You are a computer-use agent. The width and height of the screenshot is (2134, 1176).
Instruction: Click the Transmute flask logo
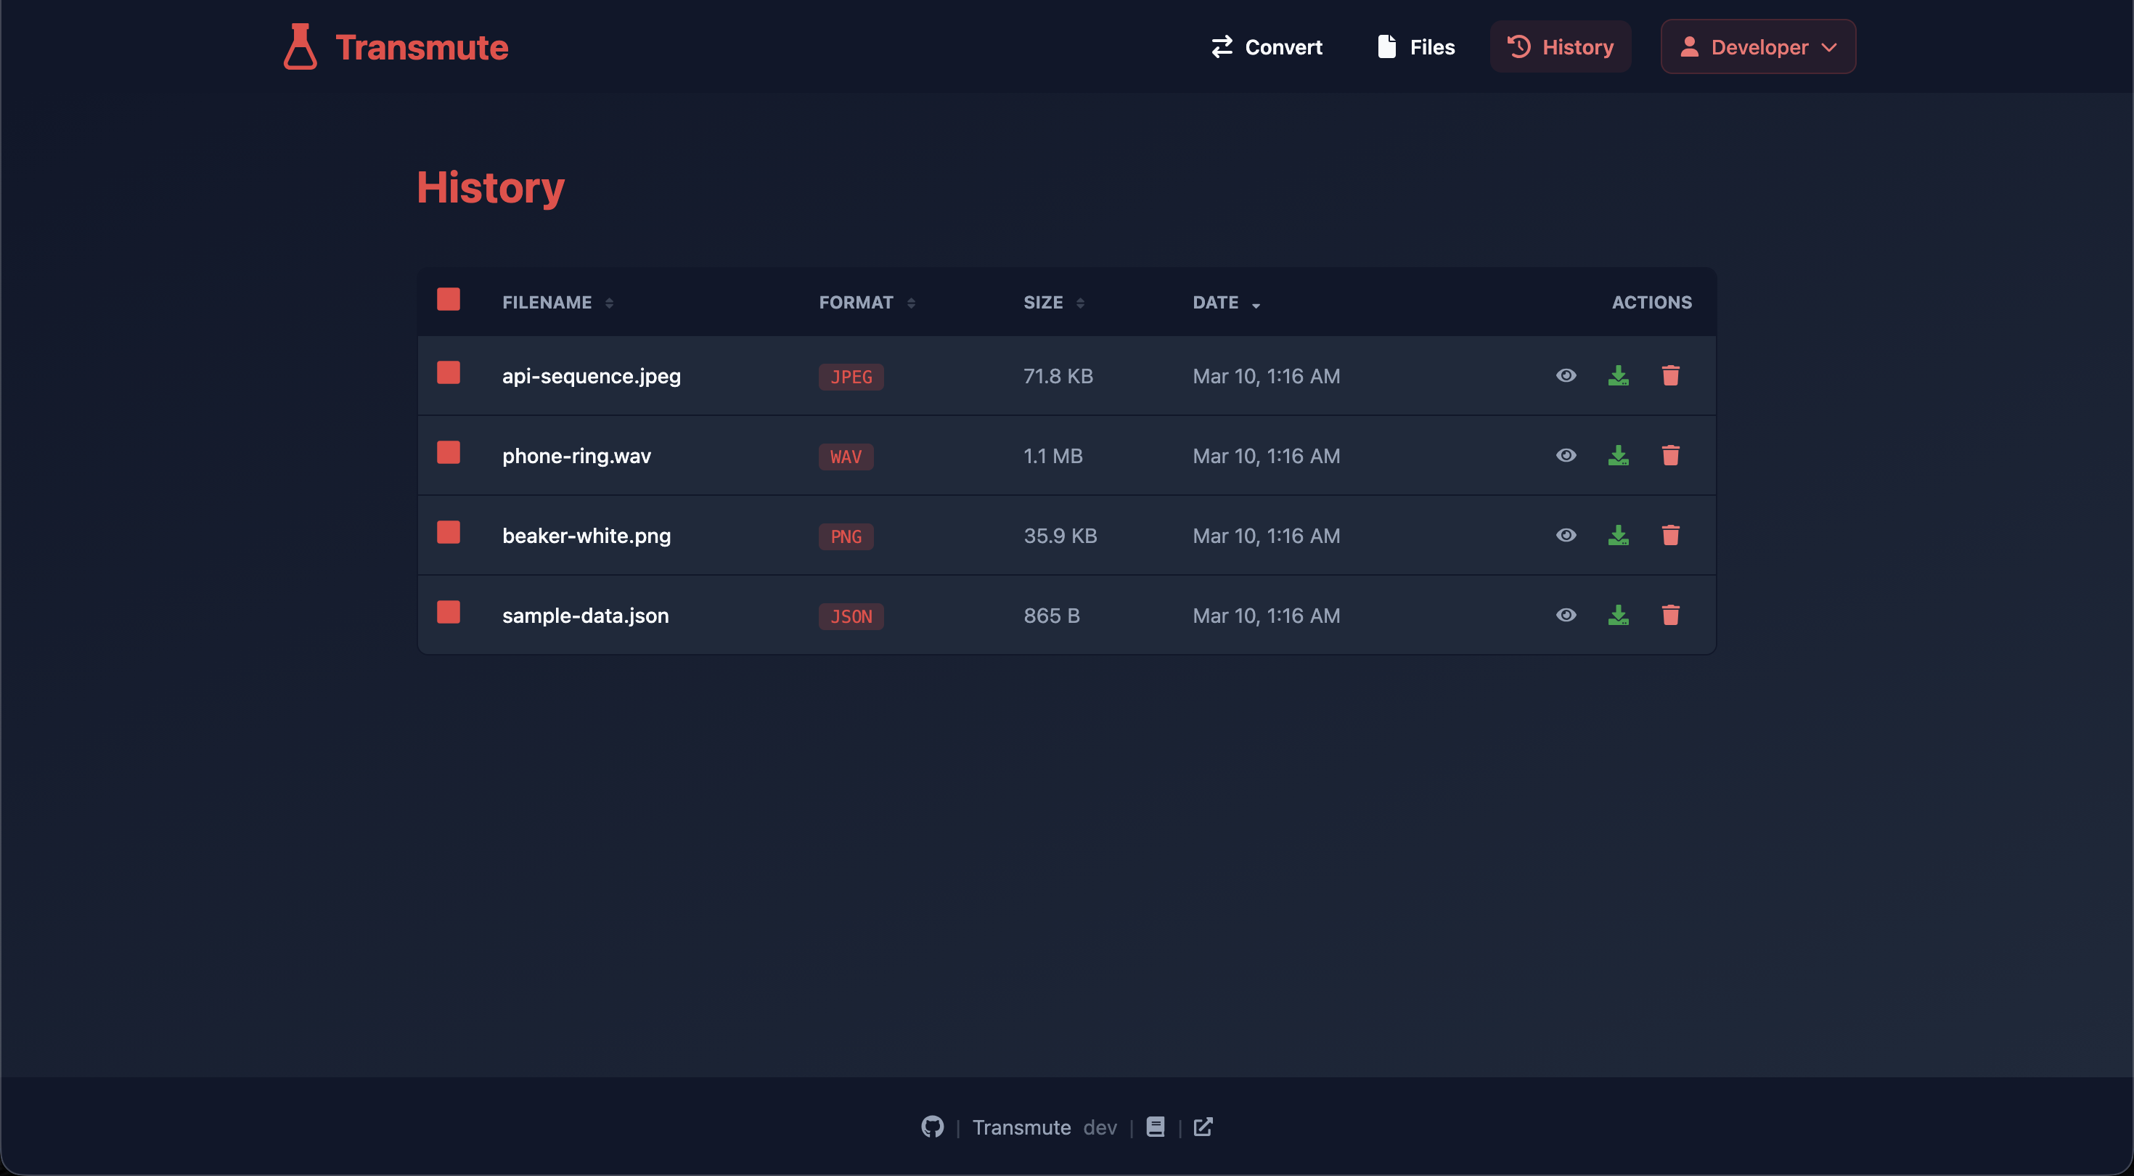click(x=300, y=46)
